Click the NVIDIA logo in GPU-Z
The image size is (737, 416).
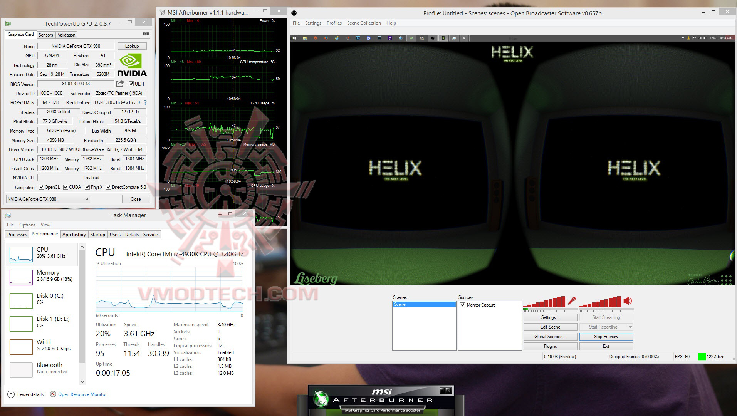[132, 65]
